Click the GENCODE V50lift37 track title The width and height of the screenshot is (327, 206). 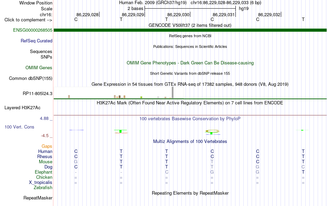pyautogui.click(x=190, y=25)
